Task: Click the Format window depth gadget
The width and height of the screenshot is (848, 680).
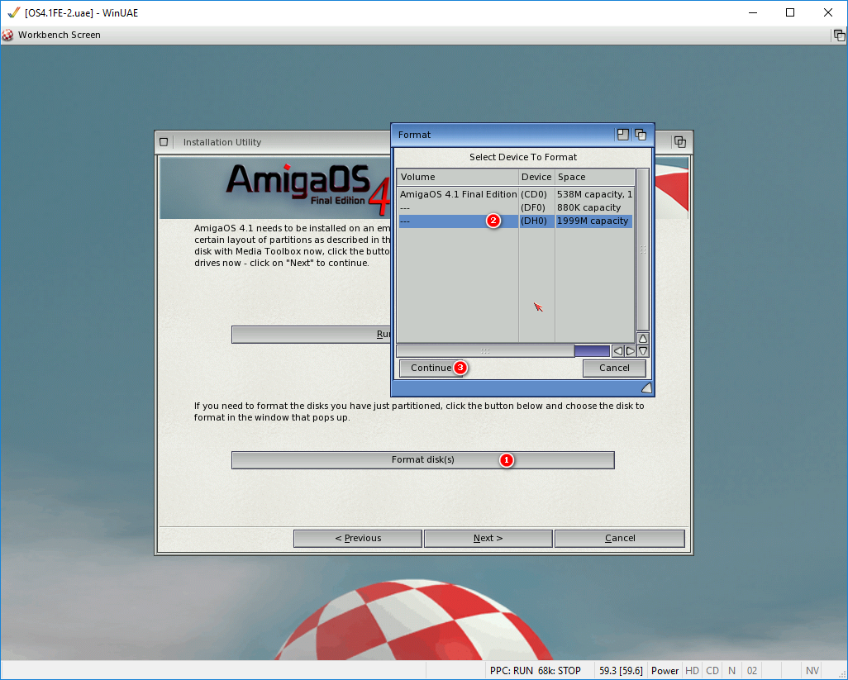Action: pyautogui.click(x=640, y=135)
